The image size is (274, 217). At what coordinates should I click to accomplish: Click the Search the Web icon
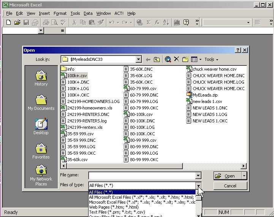168,59
